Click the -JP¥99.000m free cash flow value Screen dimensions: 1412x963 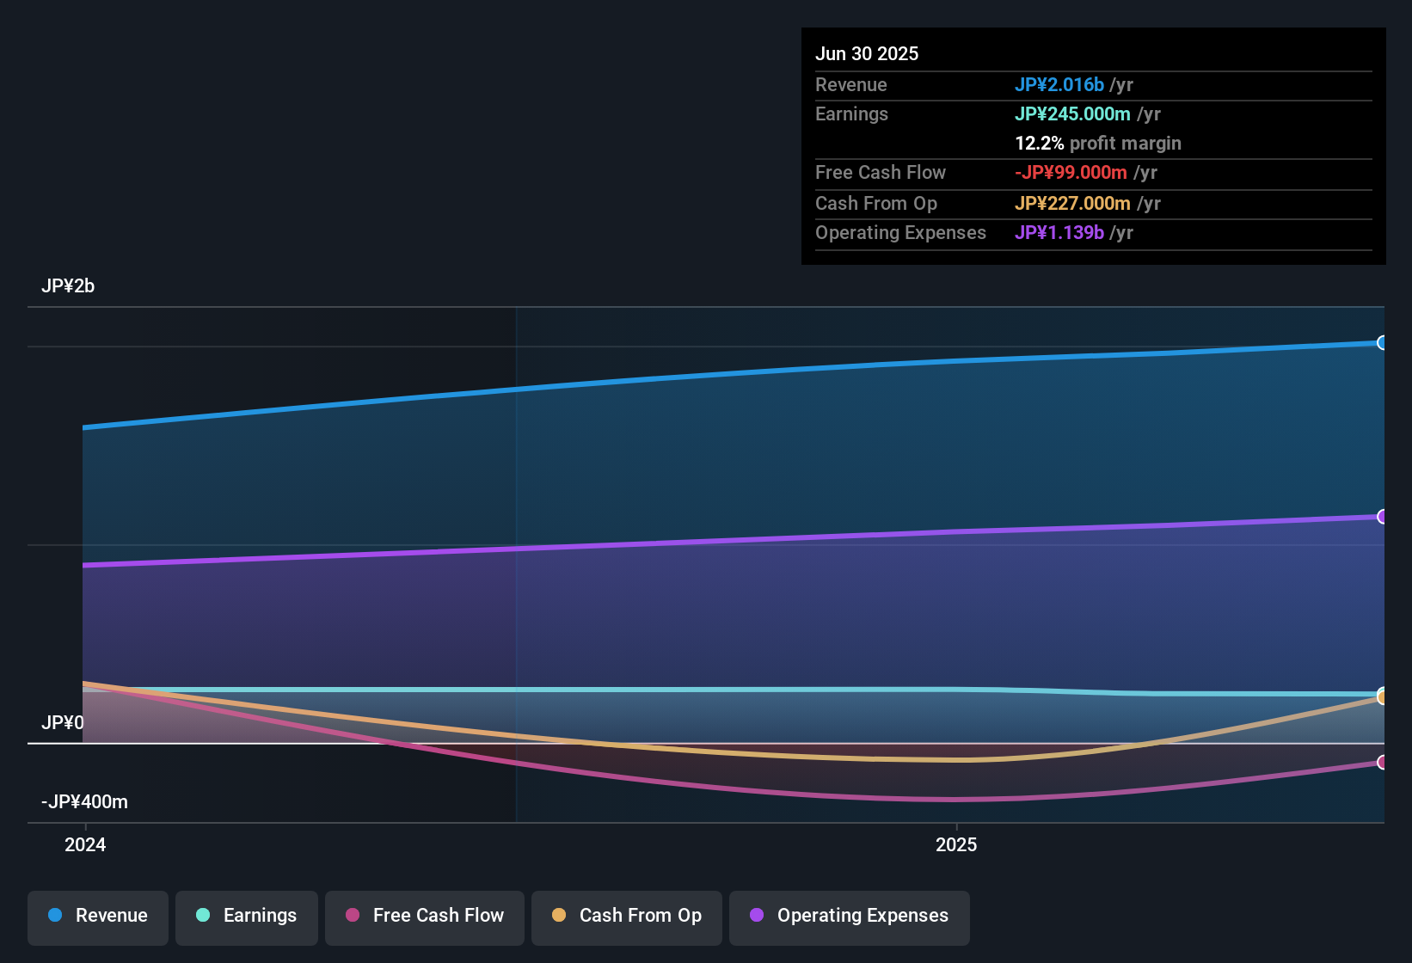click(x=1071, y=173)
